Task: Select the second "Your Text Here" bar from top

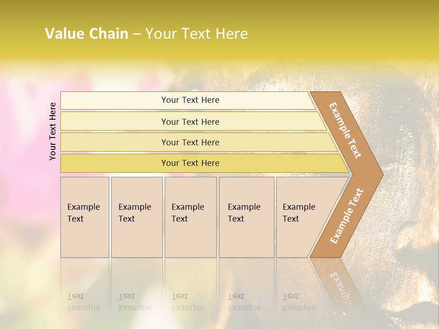Action: (190, 122)
